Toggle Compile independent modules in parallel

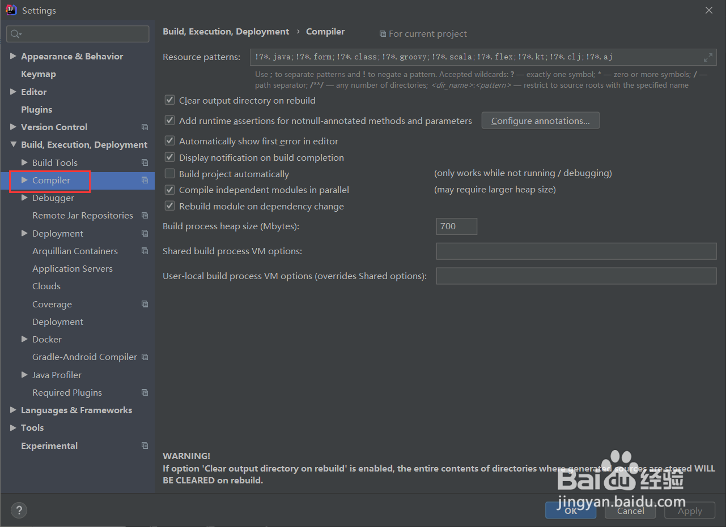coord(169,190)
